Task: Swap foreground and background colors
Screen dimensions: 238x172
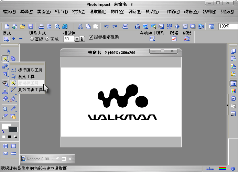Action: click(x=3, y=131)
